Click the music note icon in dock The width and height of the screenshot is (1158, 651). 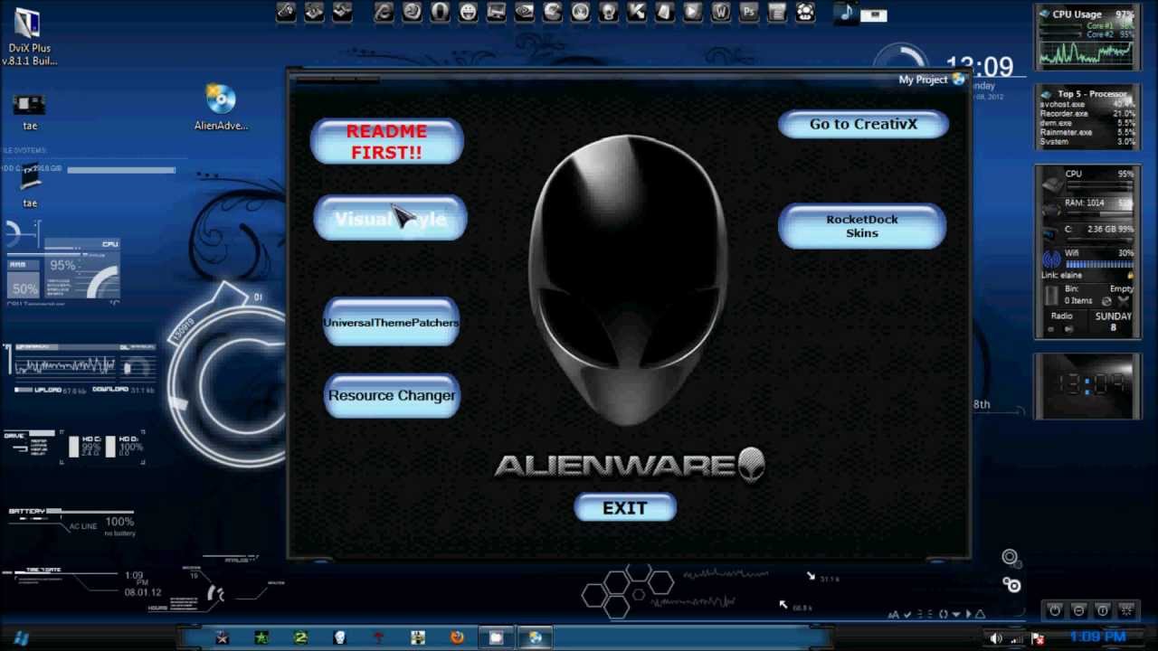(x=846, y=13)
